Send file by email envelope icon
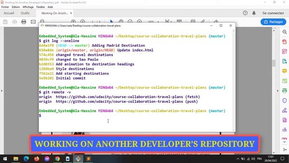The image size is (289, 163). (33, 22)
